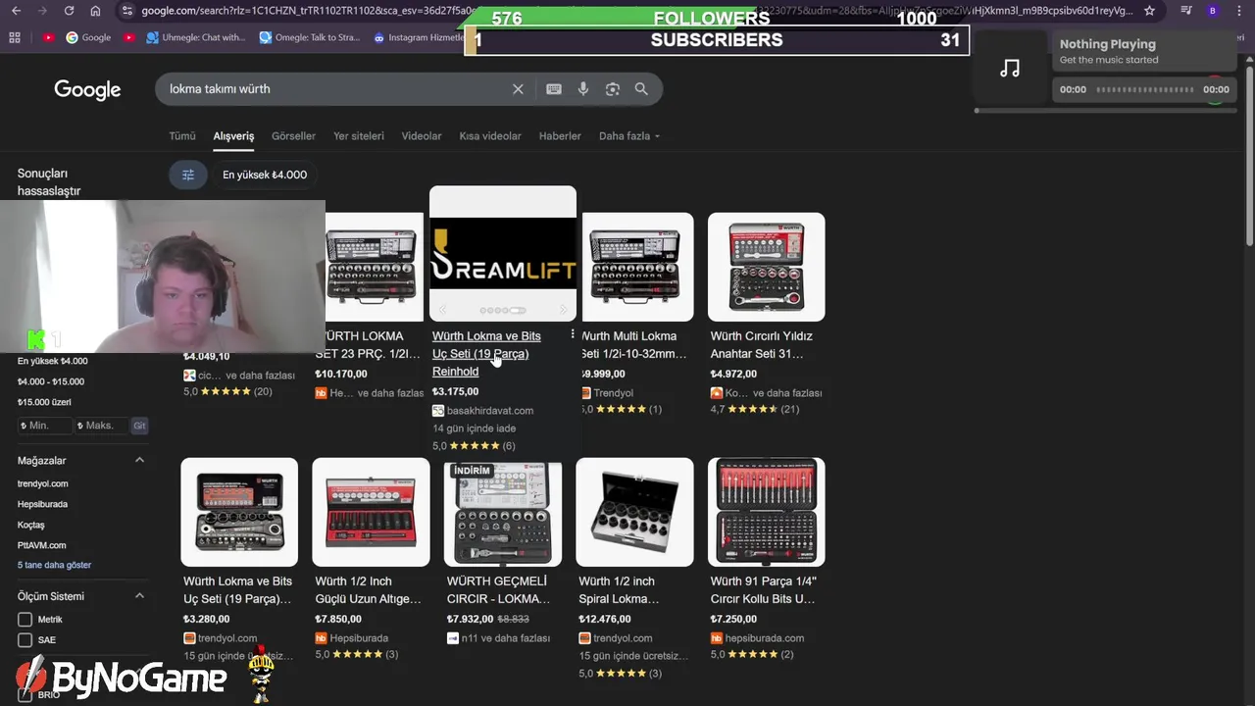The height and width of the screenshot is (706, 1255).
Task: Open Chrome media control icon
Action: [1186, 11]
